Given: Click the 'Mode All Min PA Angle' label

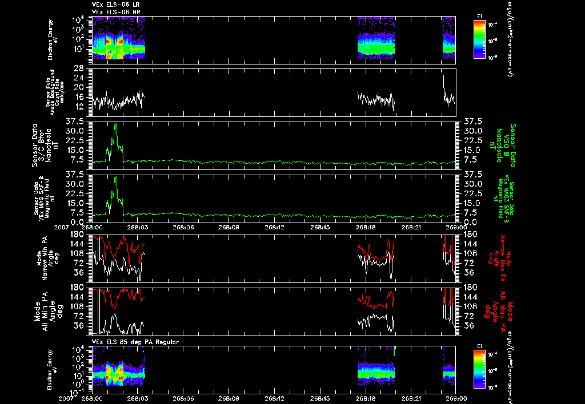Looking at the screenshot, I should point(45,311).
